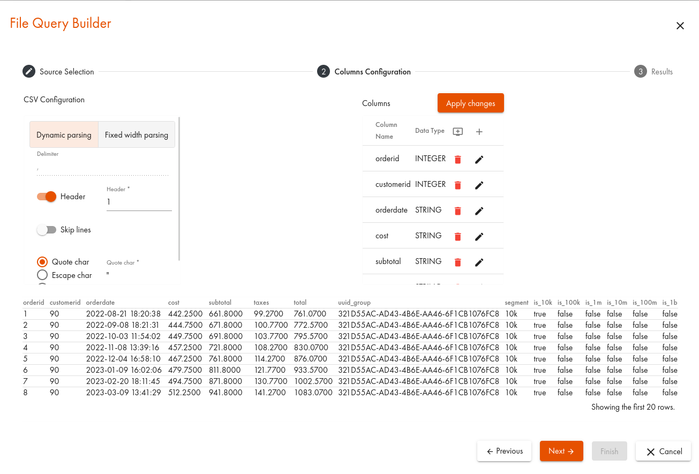
Task: Enable the Skip lines toggle
Action: (47, 230)
